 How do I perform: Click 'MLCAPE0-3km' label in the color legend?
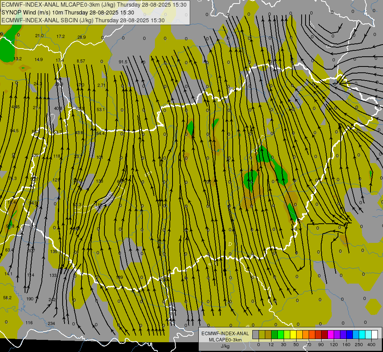(225, 340)
